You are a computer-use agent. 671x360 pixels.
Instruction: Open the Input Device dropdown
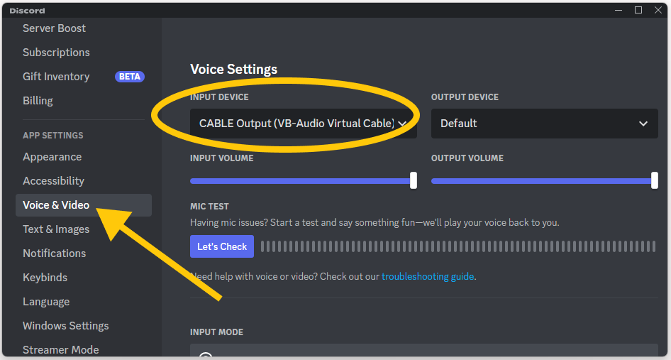304,124
